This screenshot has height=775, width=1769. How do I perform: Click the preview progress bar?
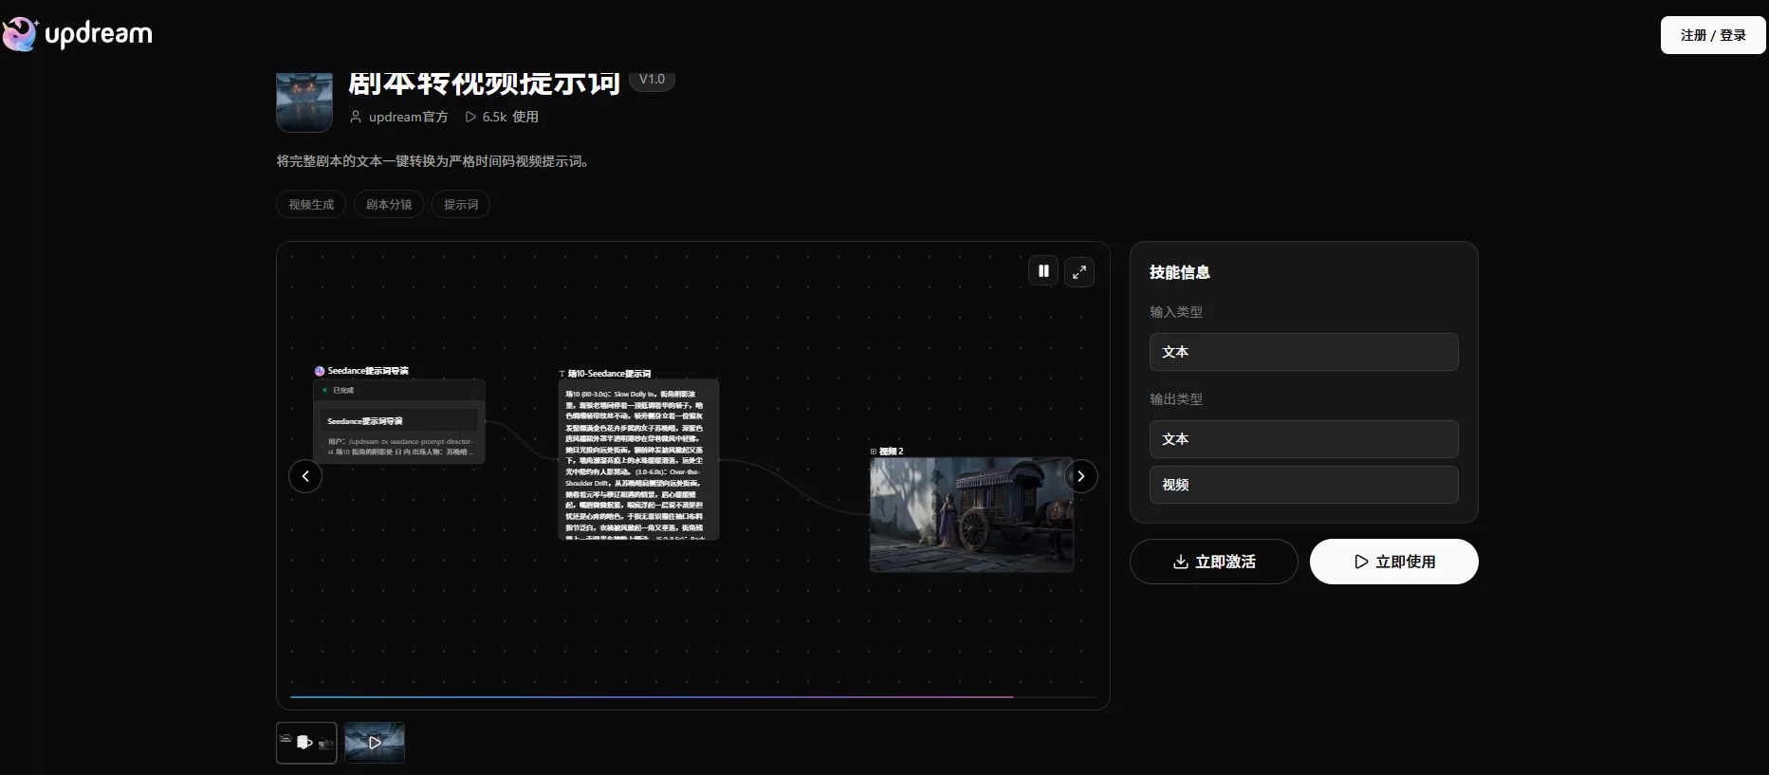pyautogui.click(x=692, y=697)
